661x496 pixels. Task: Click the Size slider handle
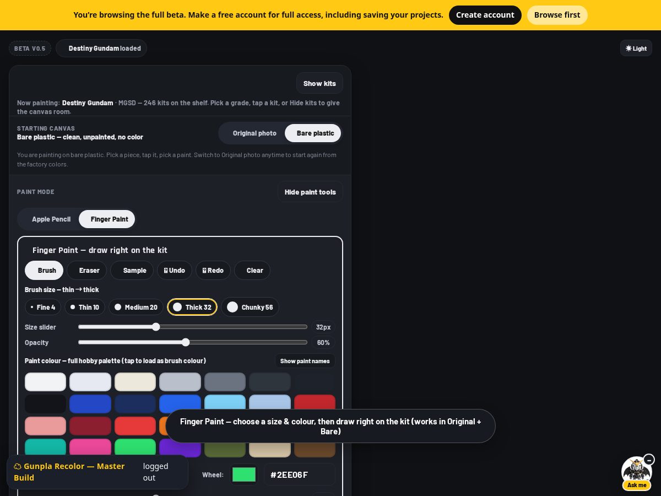tap(156, 327)
